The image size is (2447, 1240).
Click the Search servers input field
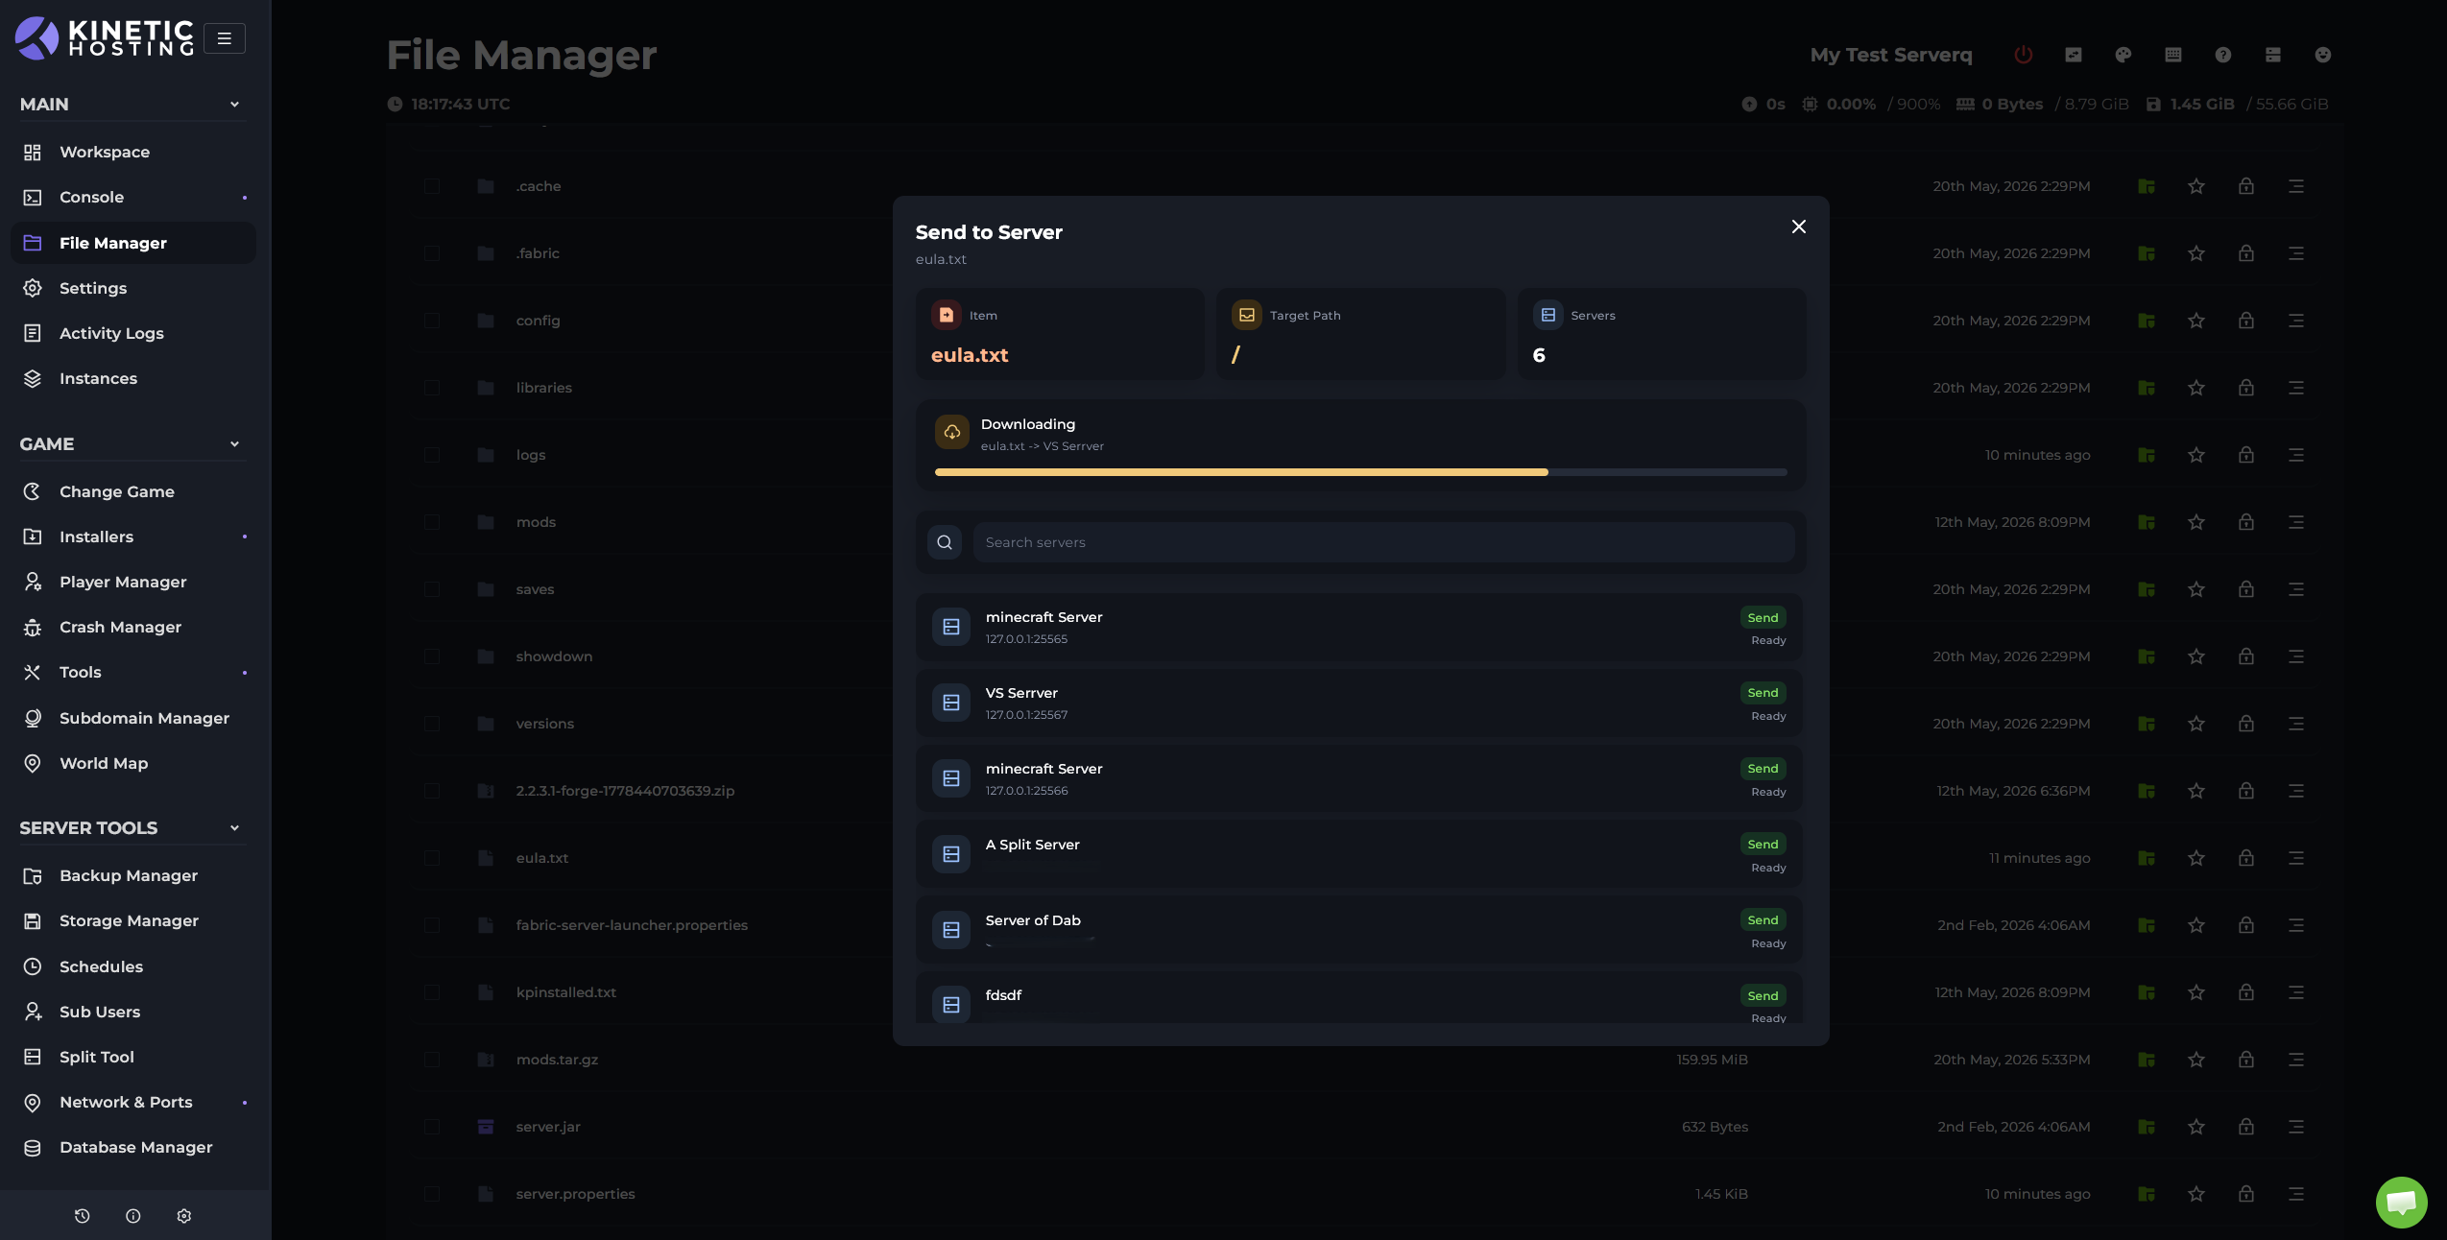(1383, 542)
